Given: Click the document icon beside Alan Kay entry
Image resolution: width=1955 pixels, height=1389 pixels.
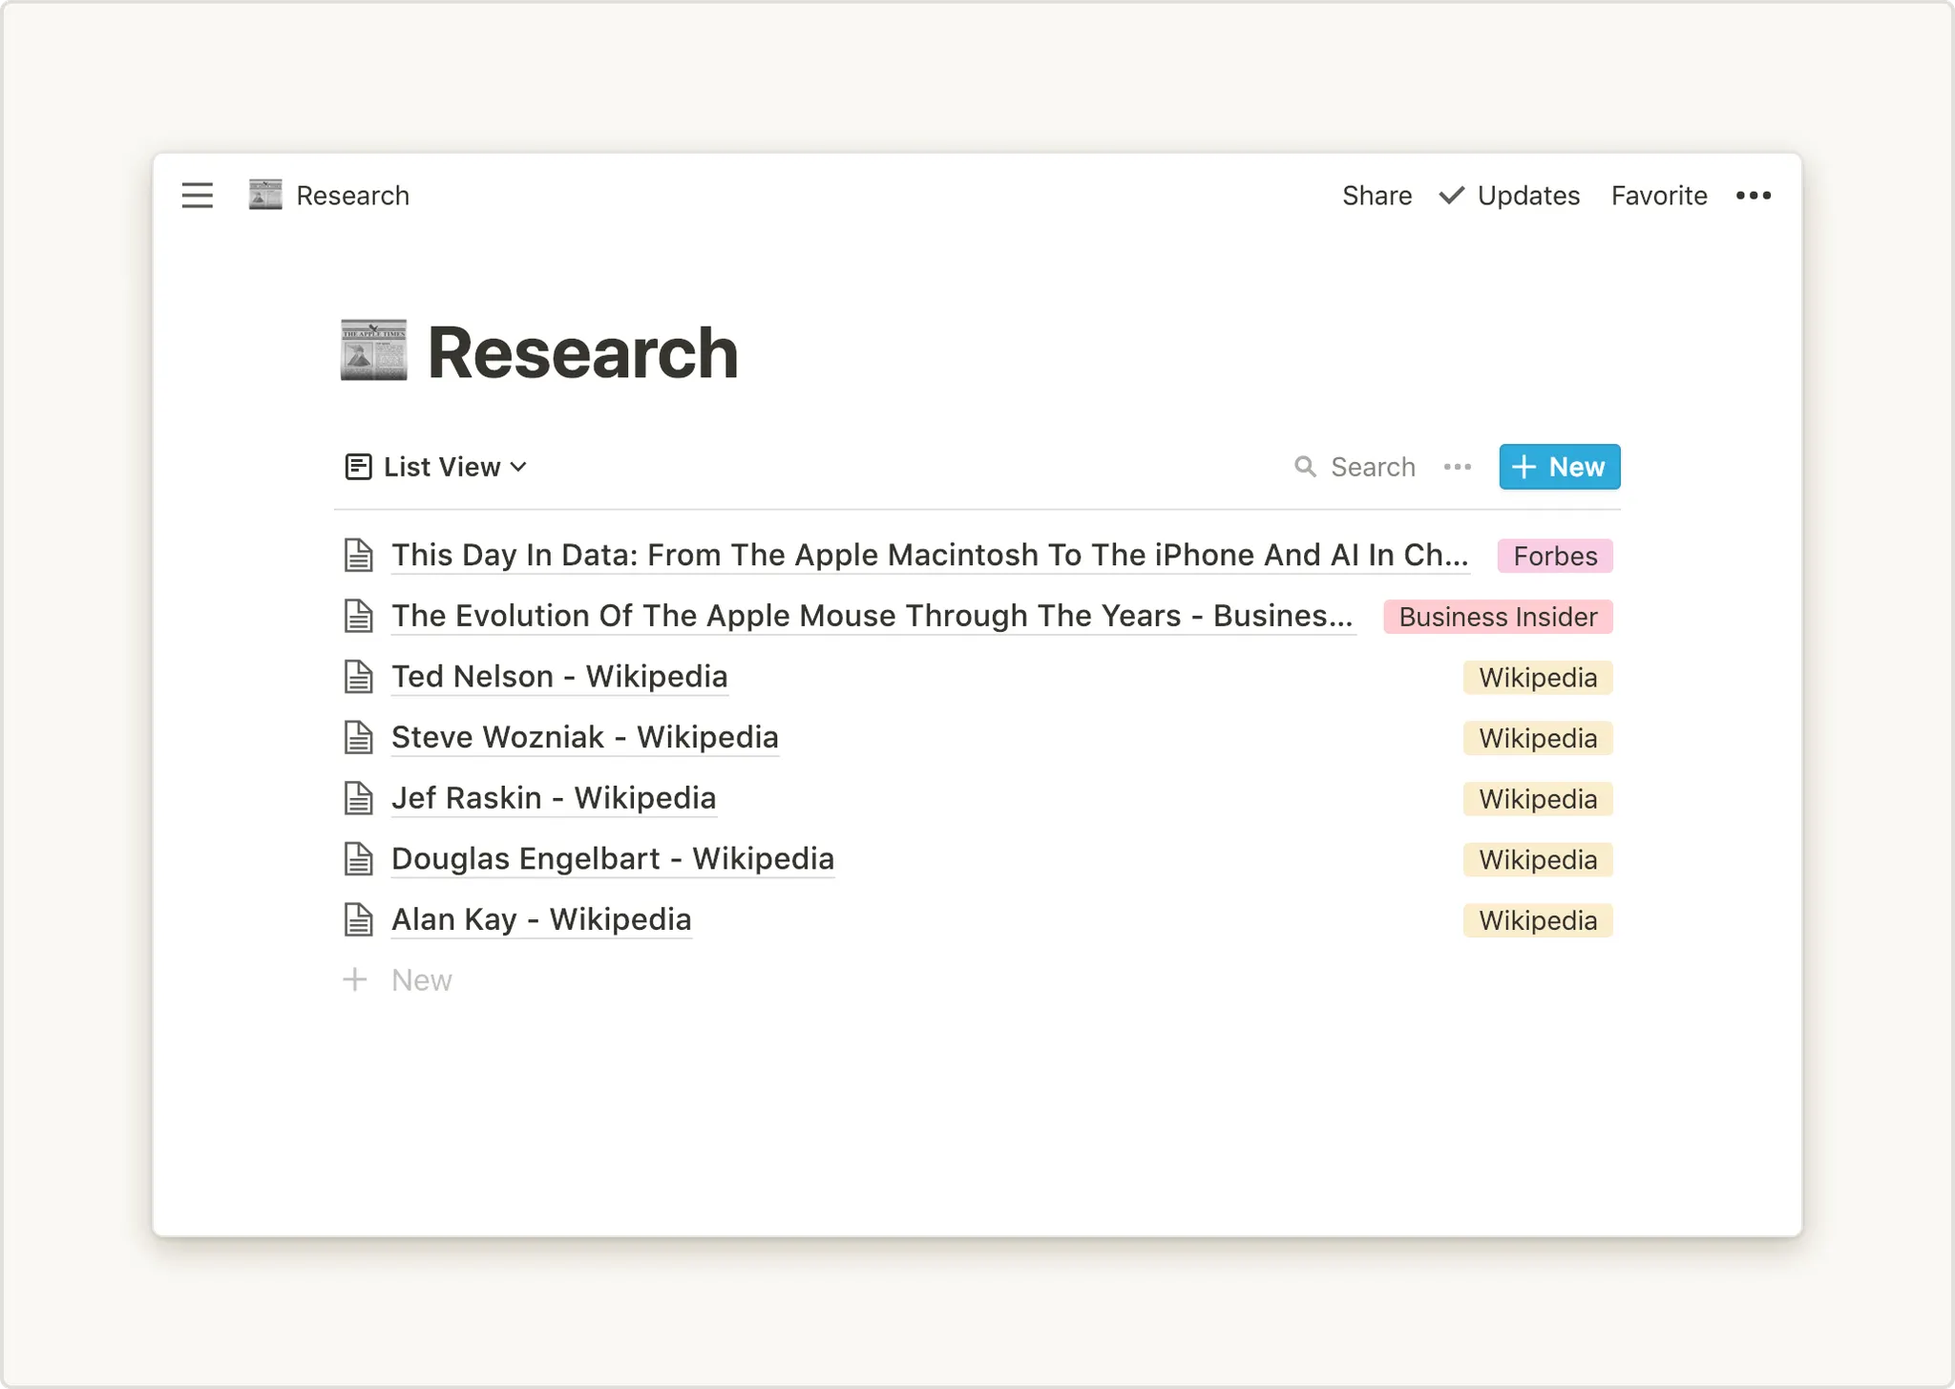Looking at the screenshot, I should click(359, 919).
